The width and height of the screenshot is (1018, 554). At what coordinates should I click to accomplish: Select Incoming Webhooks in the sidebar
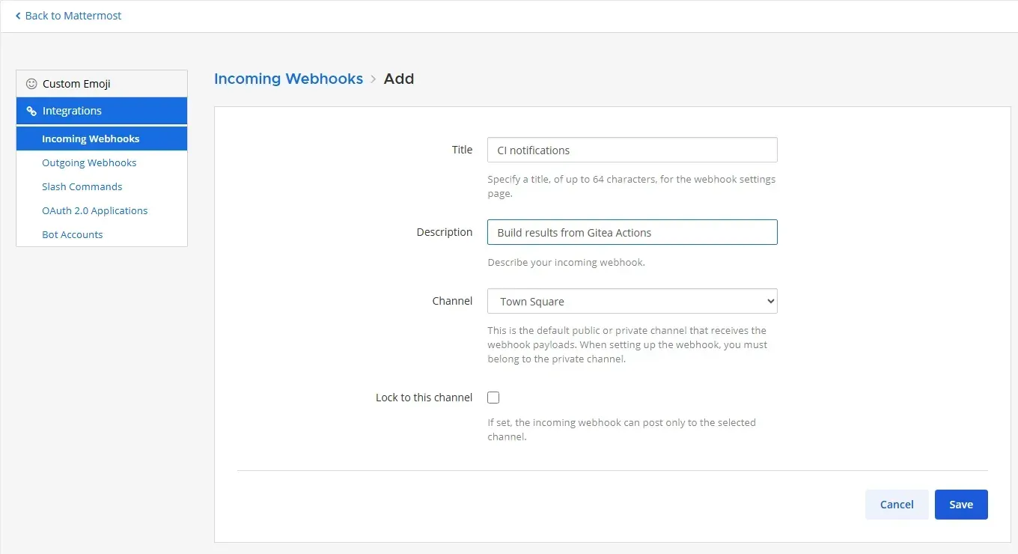[x=102, y=138]
